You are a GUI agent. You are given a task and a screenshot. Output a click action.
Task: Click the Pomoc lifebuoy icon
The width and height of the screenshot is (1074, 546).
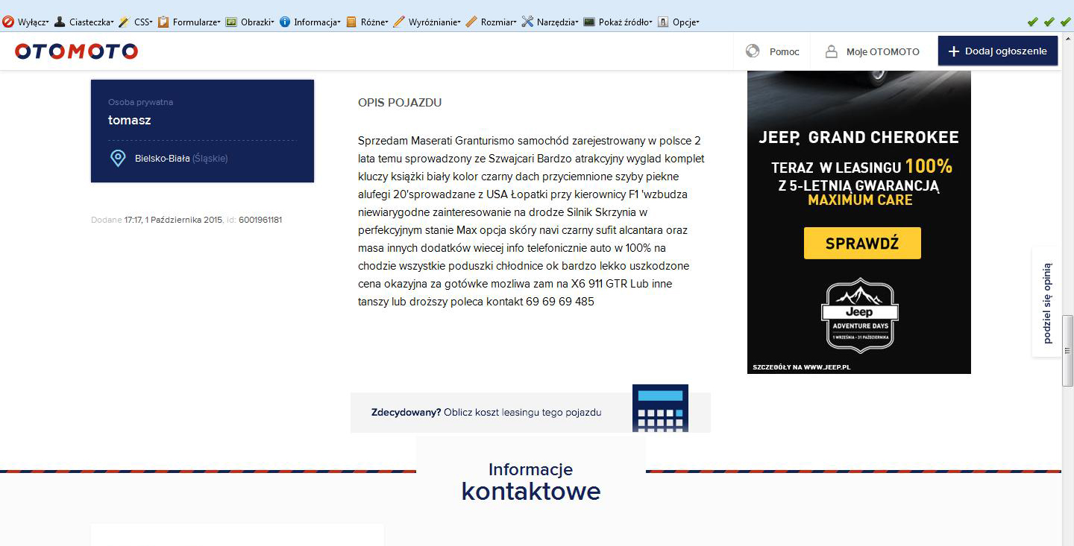[x=753, y=51]
